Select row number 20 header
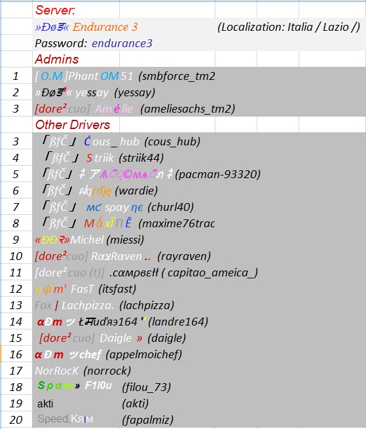Screen dimensions: 366x429 [16, 420]
